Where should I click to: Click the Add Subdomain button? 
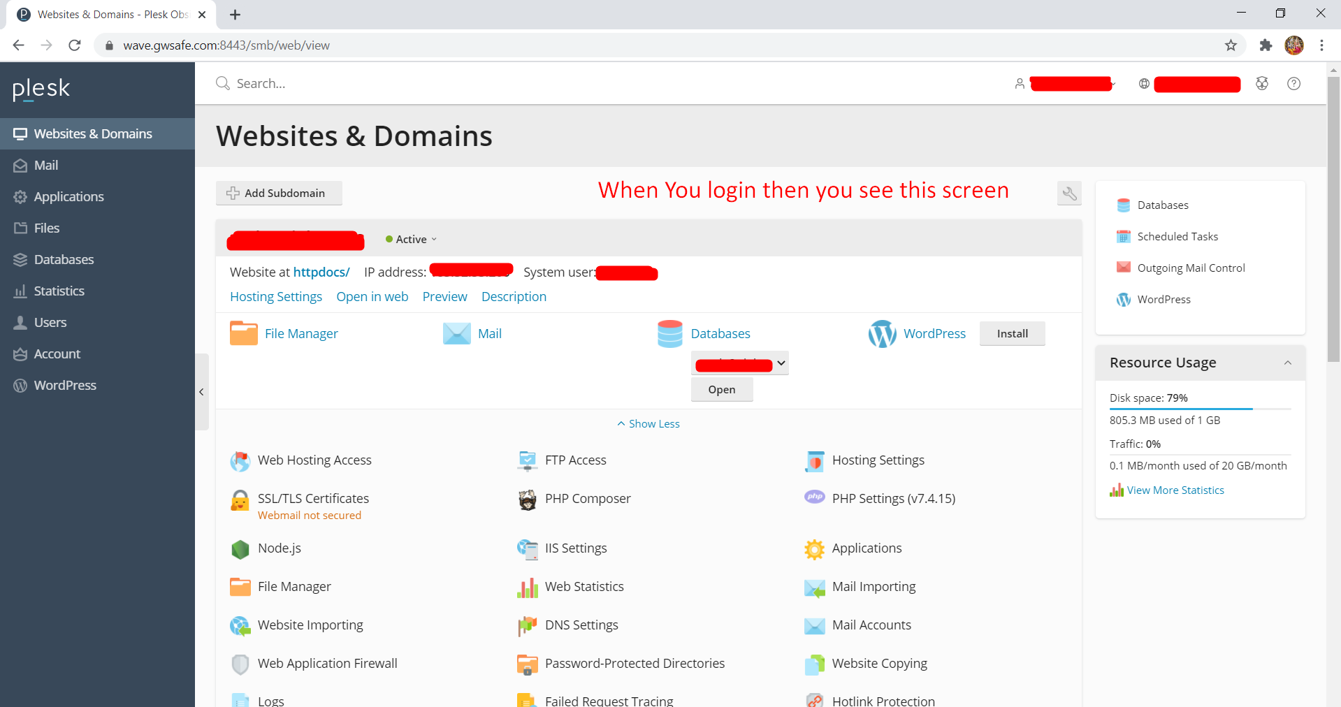tap(279, 194)
